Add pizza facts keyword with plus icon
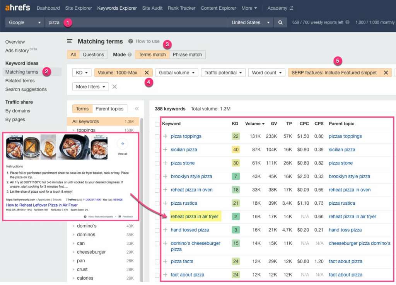Screen dimensions: 396x285 165,261
